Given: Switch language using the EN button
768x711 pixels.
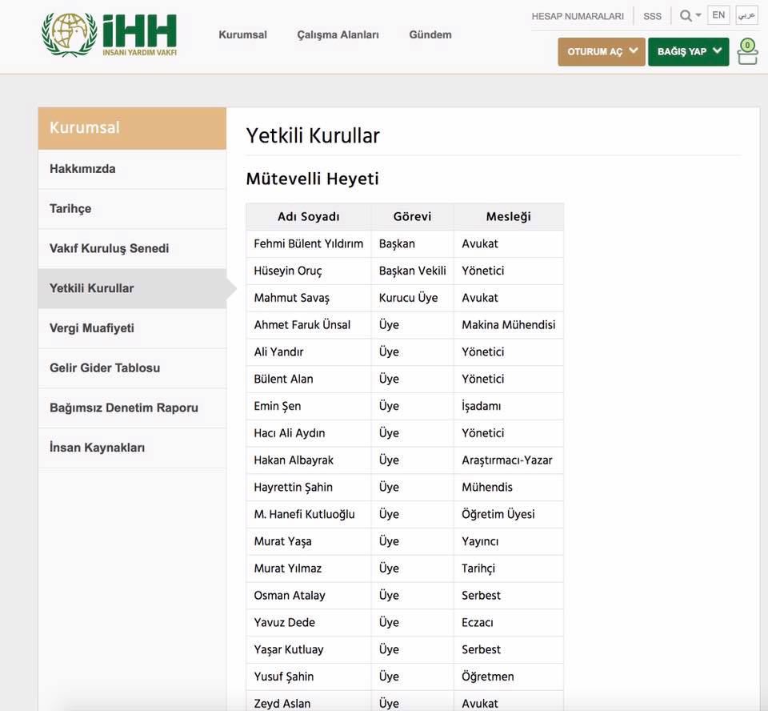Looking at the screenshot, I should 718,14.
